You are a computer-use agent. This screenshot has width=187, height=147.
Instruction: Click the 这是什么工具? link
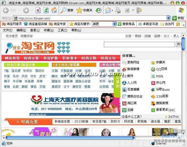pyautogui.click(x=132, y=117)
